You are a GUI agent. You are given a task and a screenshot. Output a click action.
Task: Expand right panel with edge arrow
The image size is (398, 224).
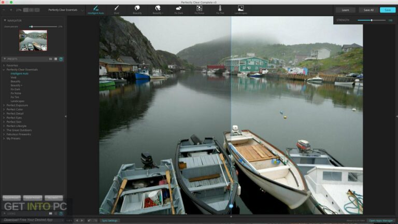click(x=397, y=116)
